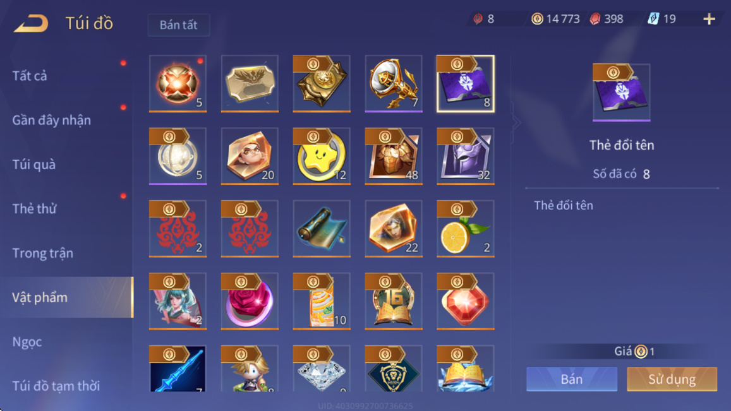The image size is (731, 411).
Task: Select the purple helmet fragment item
Action: 465,156
